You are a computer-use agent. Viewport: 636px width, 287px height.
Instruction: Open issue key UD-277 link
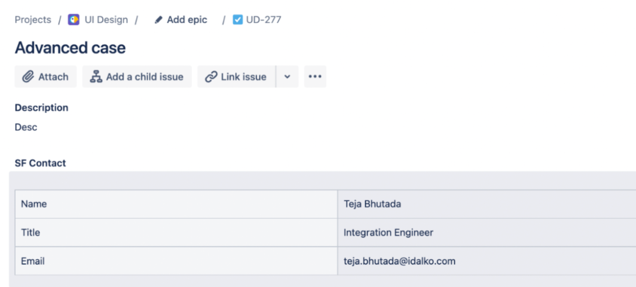point(264,19)
